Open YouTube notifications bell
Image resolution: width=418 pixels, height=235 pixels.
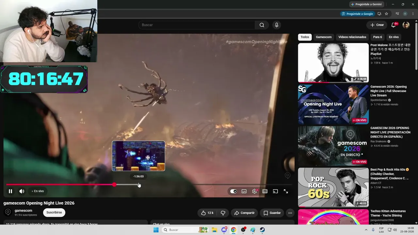click(394, 25)
